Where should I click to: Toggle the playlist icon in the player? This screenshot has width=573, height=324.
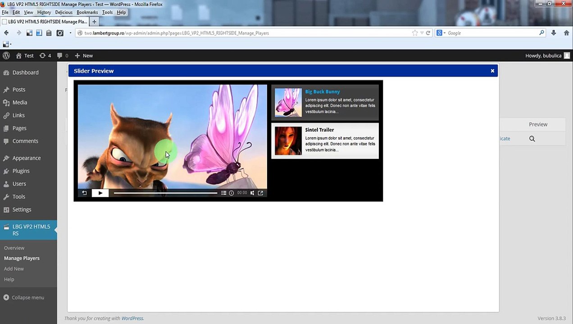click(223, 193)
